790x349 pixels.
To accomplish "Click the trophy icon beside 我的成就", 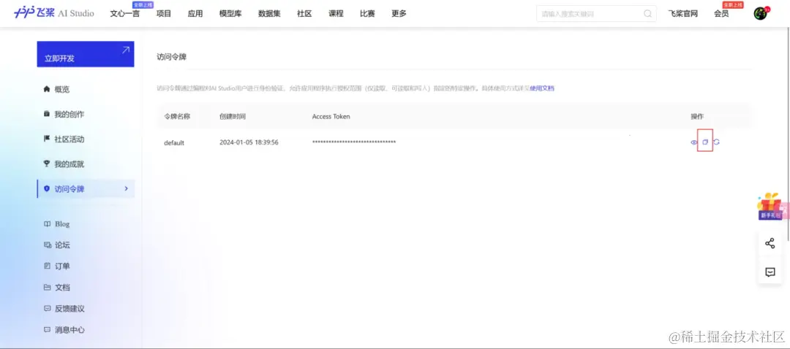I will click(x=47, y=164).
